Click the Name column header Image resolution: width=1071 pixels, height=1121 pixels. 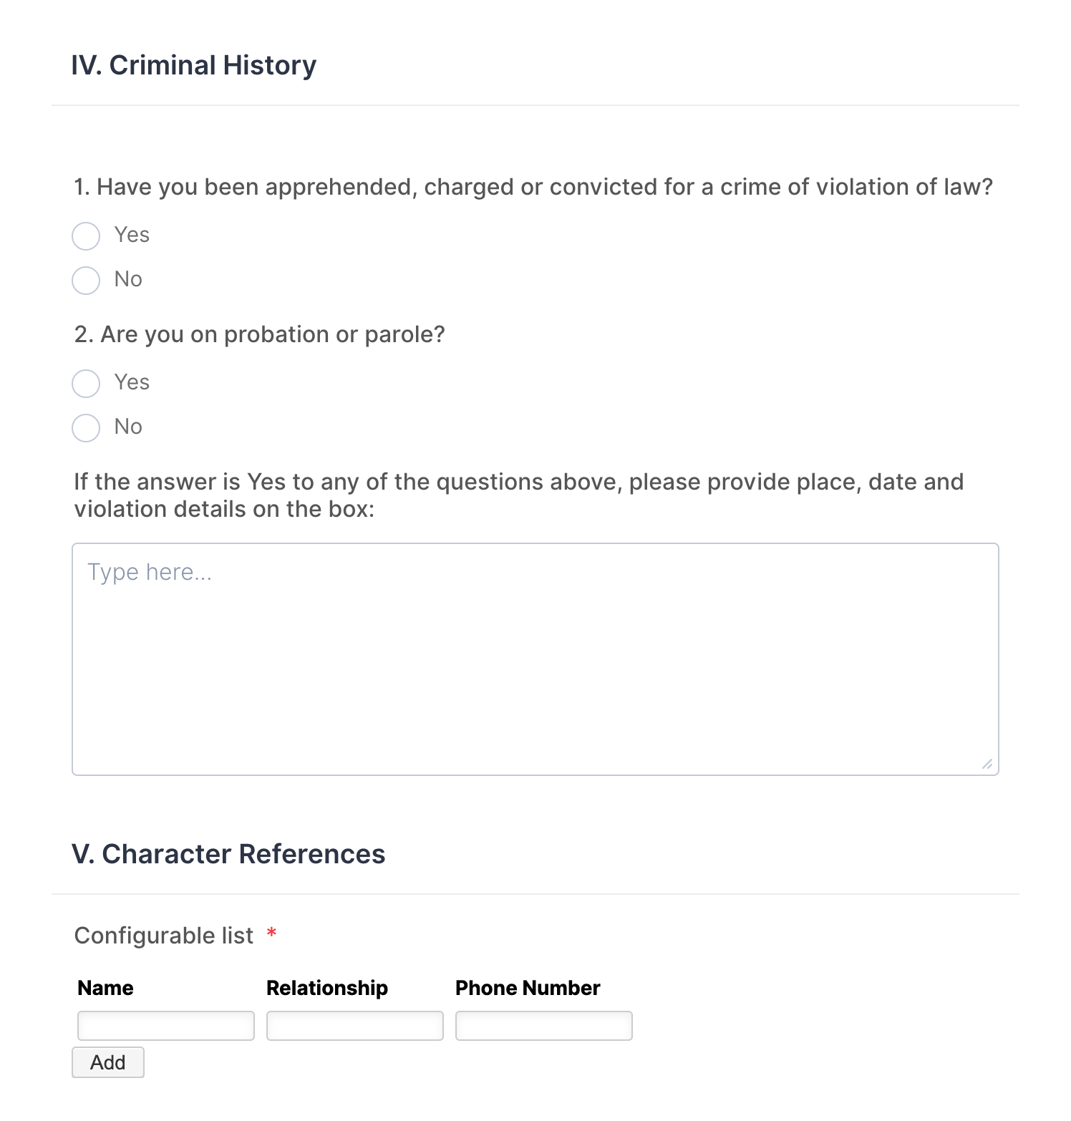click(105, 988)
